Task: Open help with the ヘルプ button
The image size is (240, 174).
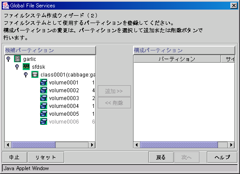Action: (x=222, y=157)
